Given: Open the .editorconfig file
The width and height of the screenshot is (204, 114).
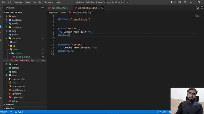Looking at the screenshot, I should [18, 79].
